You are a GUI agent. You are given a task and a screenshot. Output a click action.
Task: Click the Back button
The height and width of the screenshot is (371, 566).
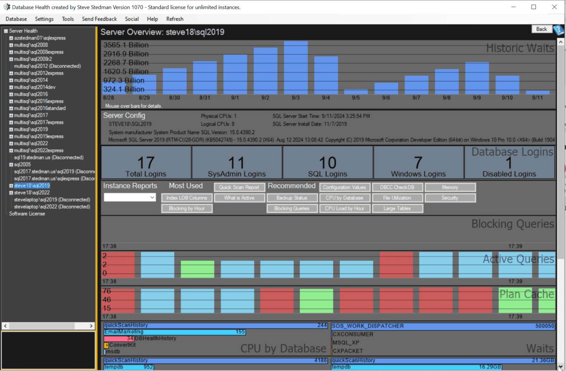click(541, 29)
